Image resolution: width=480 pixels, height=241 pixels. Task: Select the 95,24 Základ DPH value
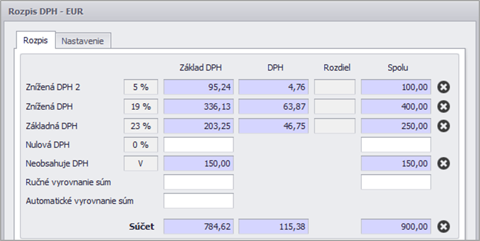click(198, 87)
